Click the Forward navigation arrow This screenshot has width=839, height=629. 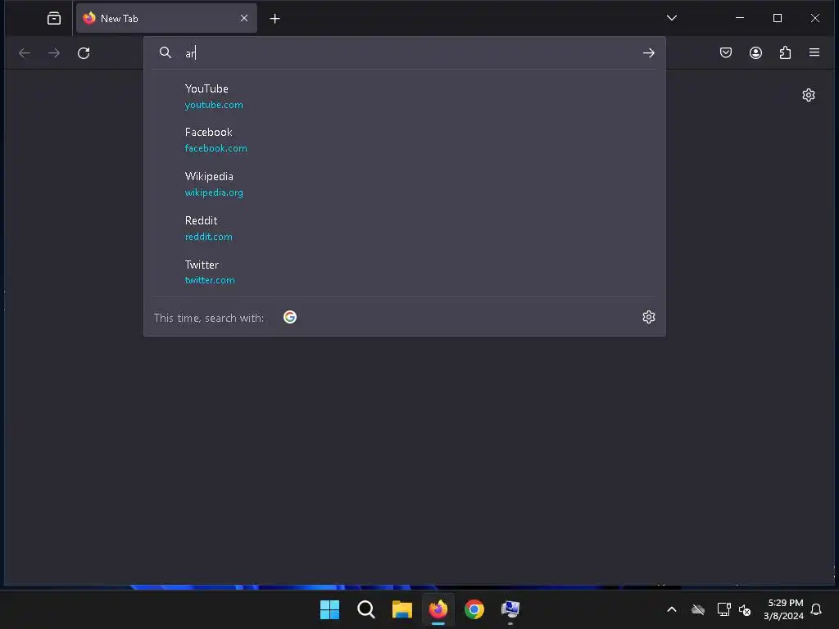pyautogui.click(x=54, y=53)
